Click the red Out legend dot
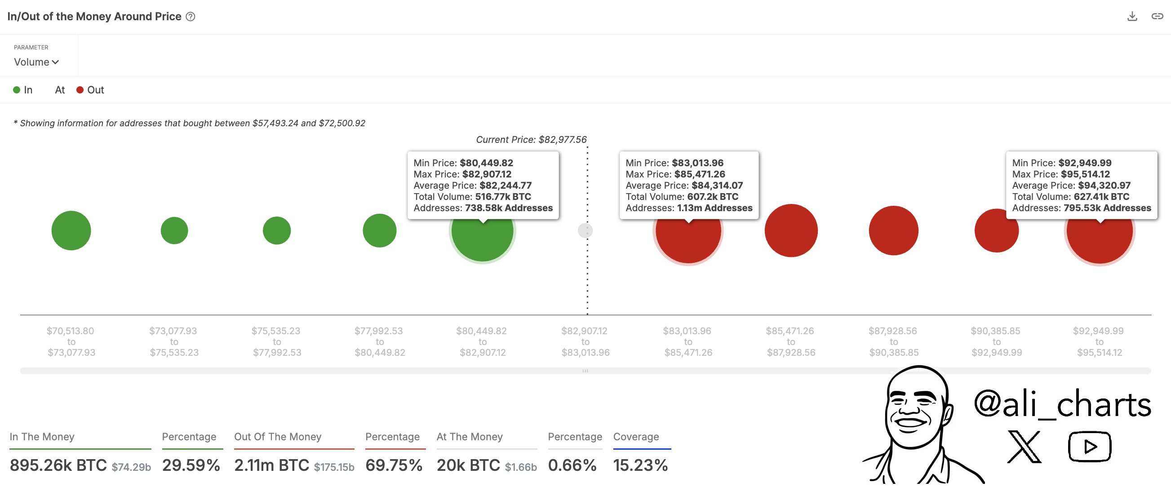 [80, 89]
